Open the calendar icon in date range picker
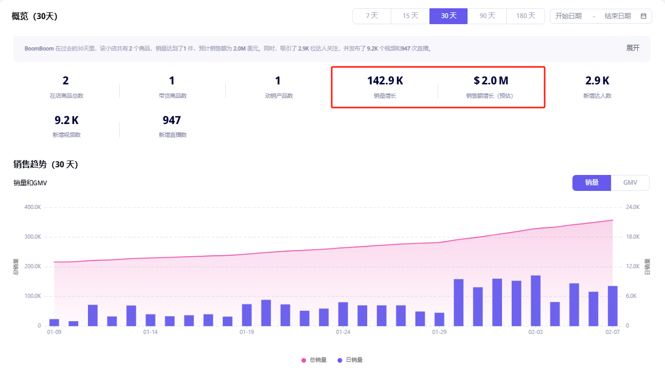The image size is (665, 371). [643, 16]
